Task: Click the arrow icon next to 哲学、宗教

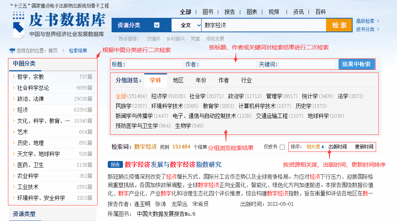Action: [14, 77]
